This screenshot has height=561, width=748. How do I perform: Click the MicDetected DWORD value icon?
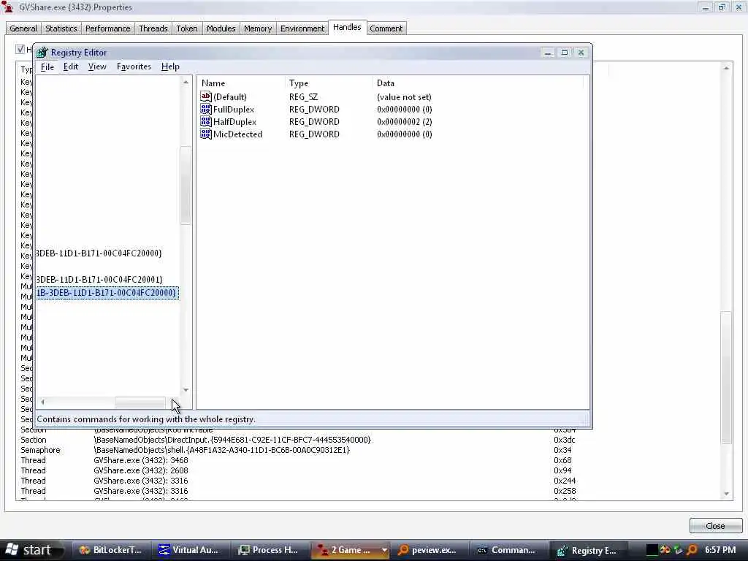click(205, 134)
